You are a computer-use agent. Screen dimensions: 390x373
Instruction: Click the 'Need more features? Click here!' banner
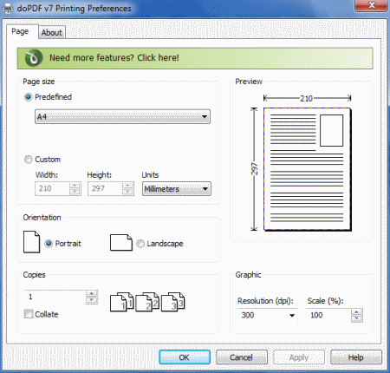pos(195,58)
